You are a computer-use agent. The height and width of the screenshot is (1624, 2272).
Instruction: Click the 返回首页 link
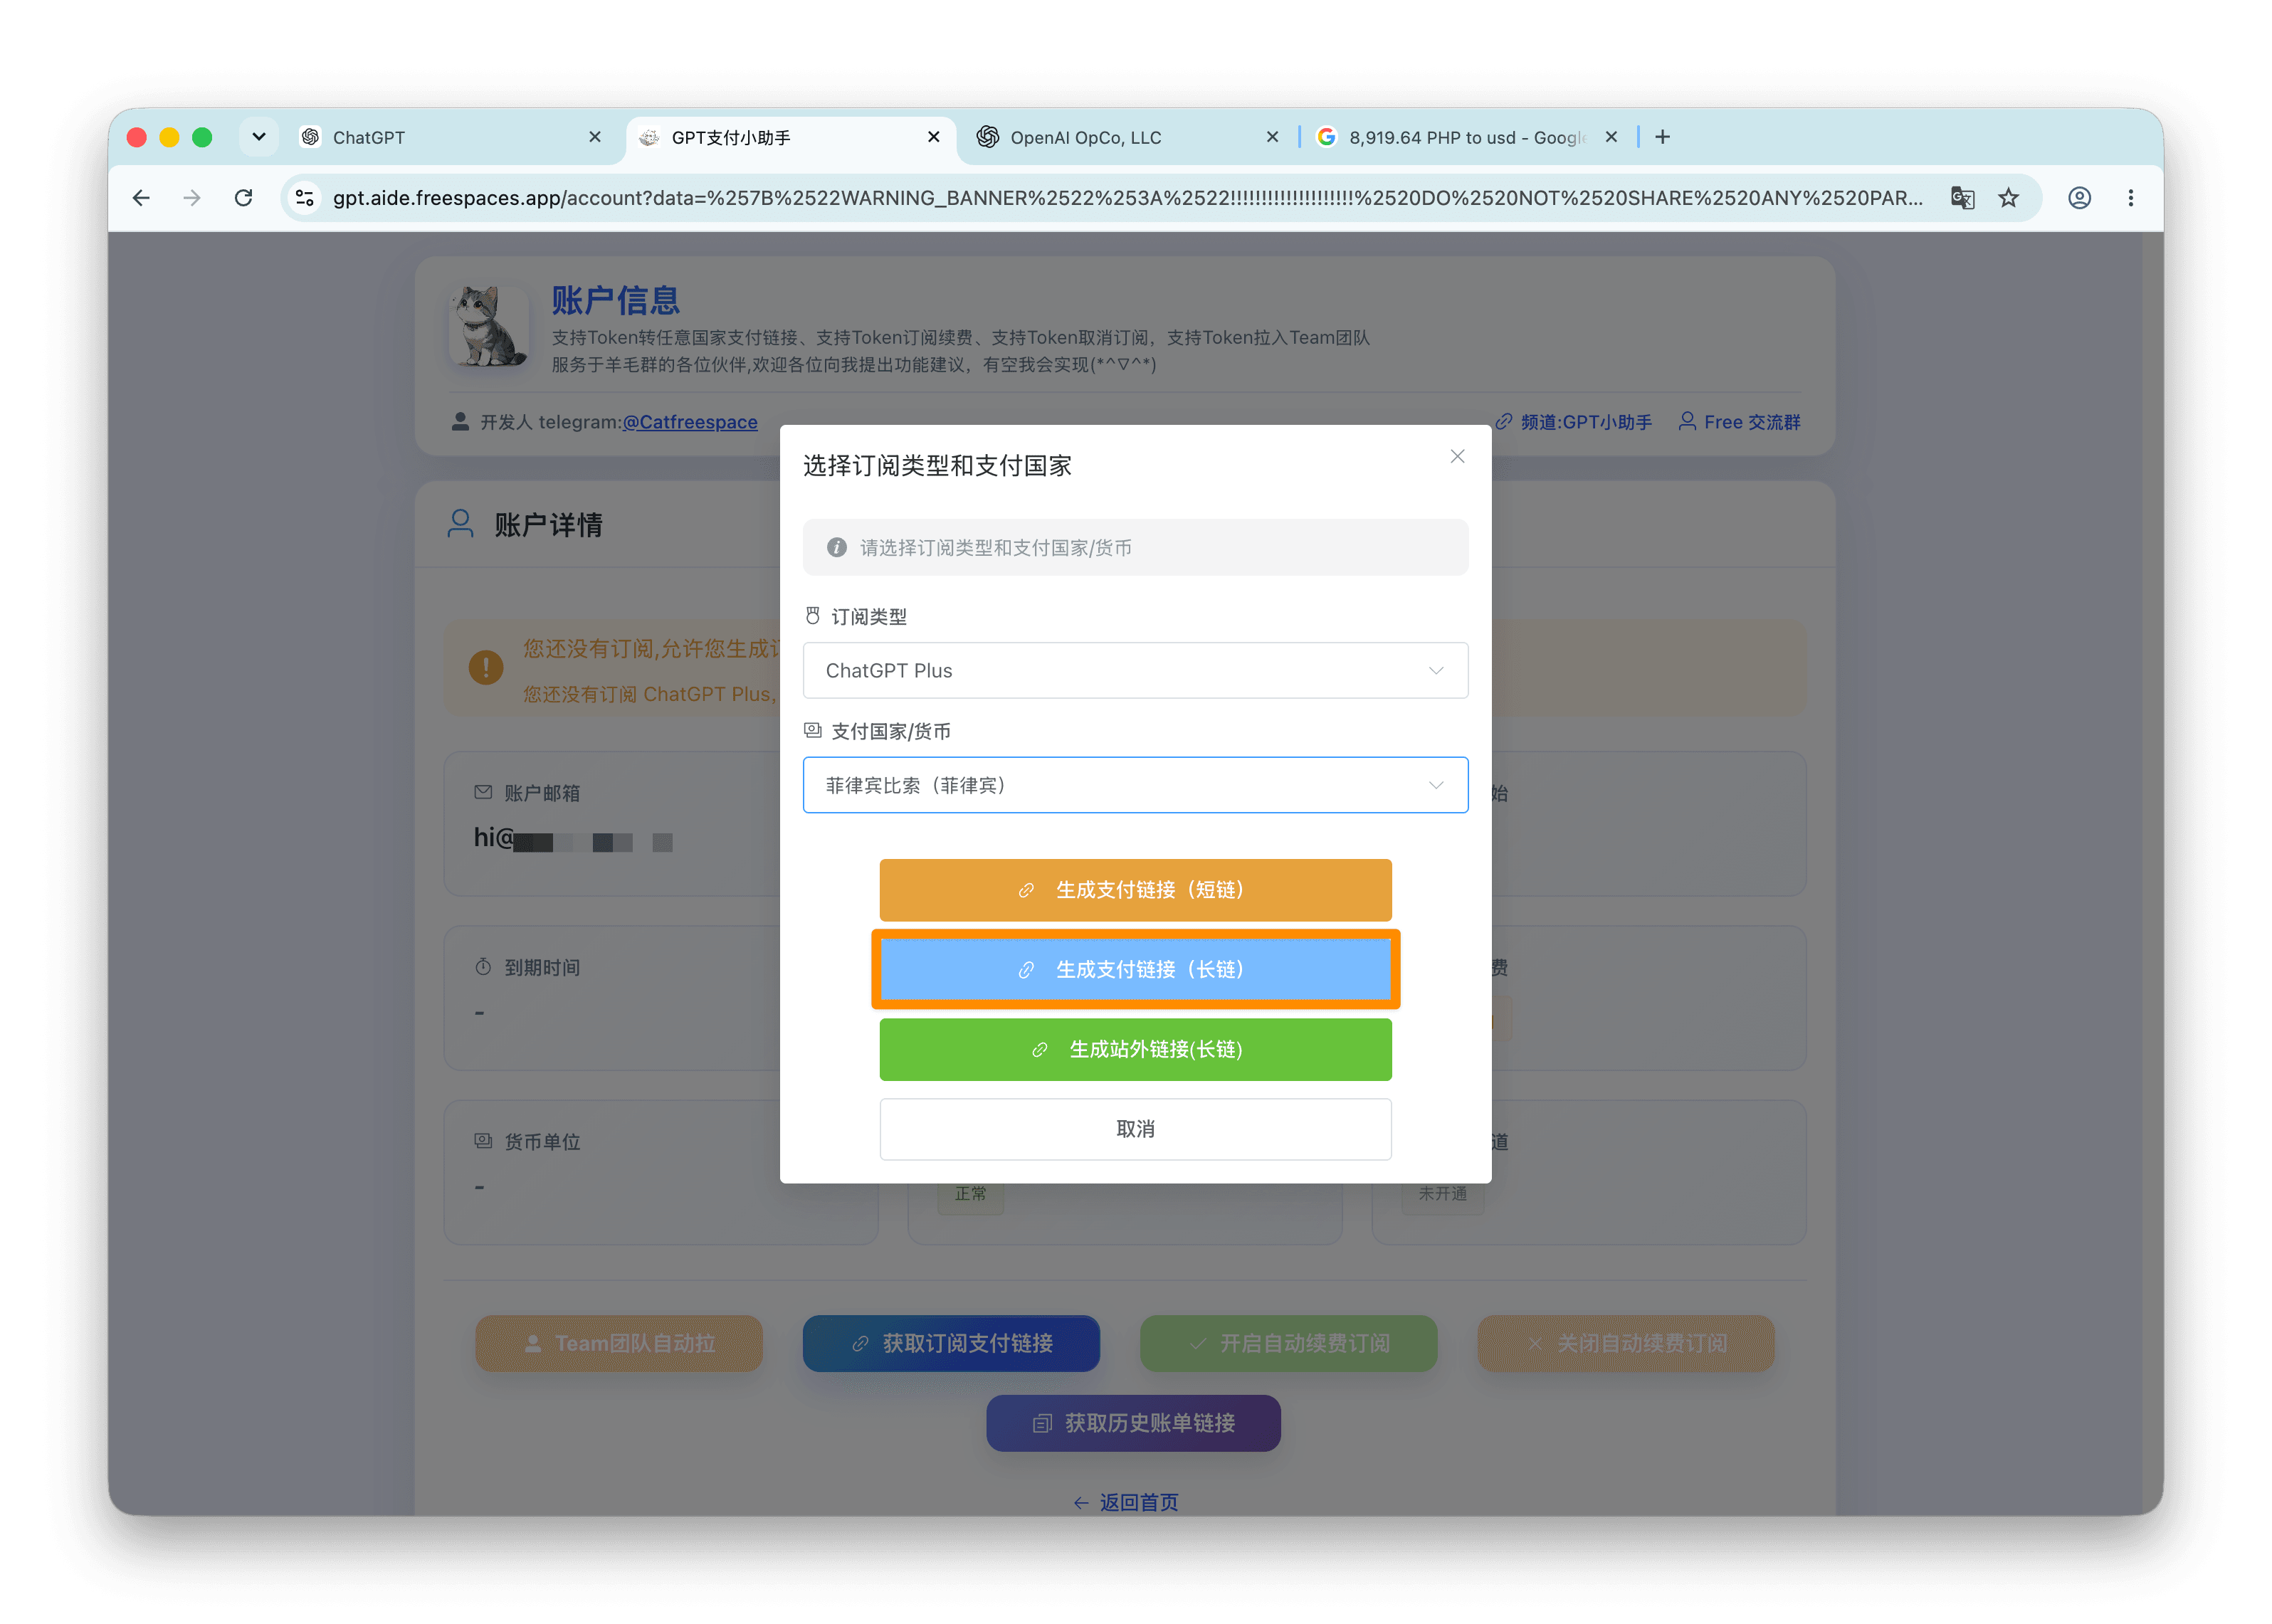[1126, 1502]
